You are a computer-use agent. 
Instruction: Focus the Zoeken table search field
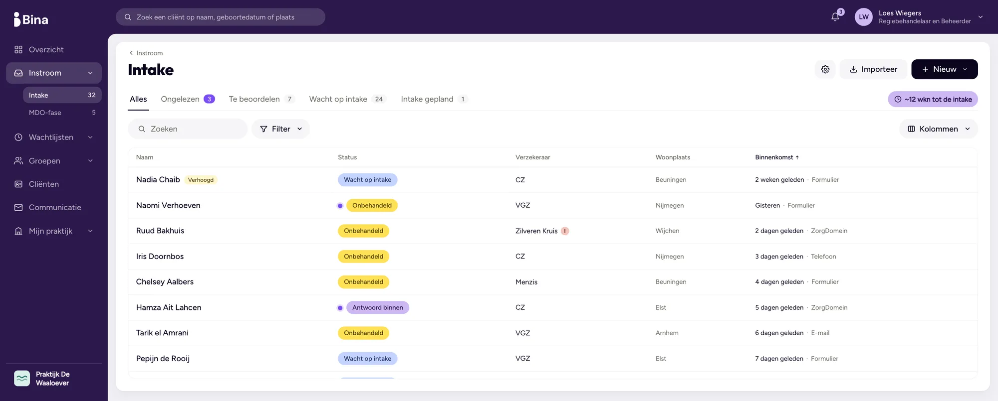(188, 129)
